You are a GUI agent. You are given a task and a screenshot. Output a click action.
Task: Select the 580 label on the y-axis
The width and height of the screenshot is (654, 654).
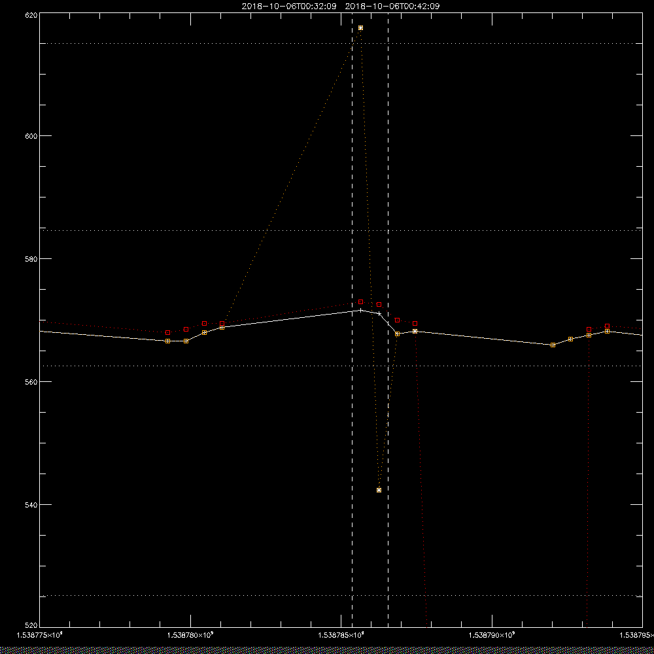[31, 258]
